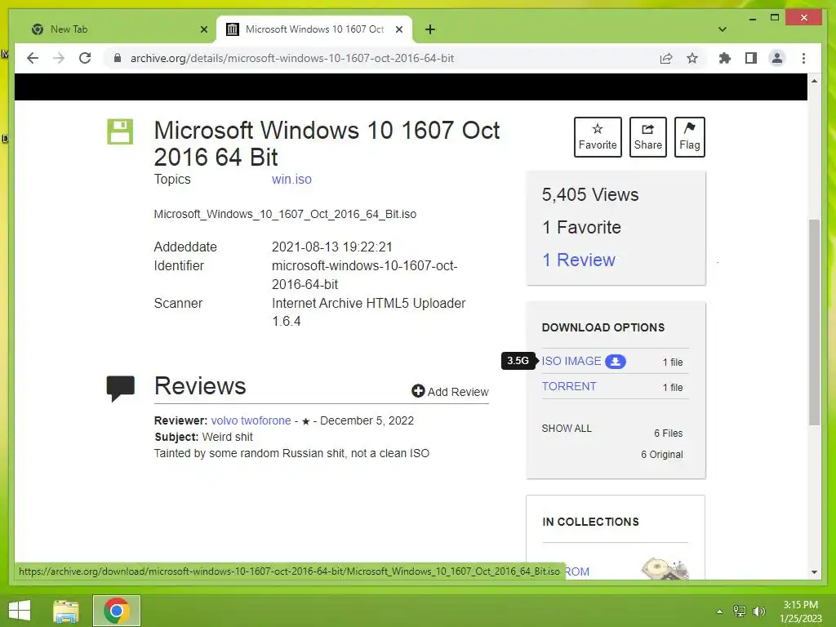
Task: Click the scrollbar up arrow
Action: click(814, 81)
